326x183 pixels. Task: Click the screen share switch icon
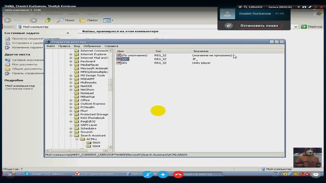pyautogui.click(x=229, y=26)
